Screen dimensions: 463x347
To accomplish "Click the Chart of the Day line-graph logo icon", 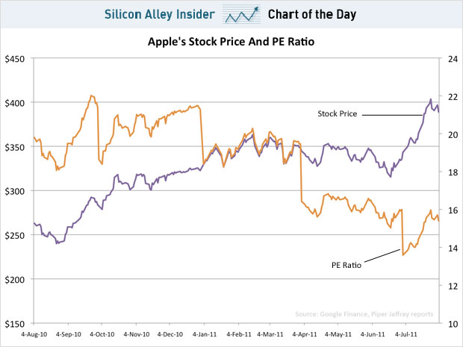I will 241,14.
